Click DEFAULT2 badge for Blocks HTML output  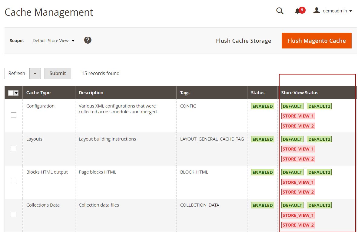click(319, 172)
